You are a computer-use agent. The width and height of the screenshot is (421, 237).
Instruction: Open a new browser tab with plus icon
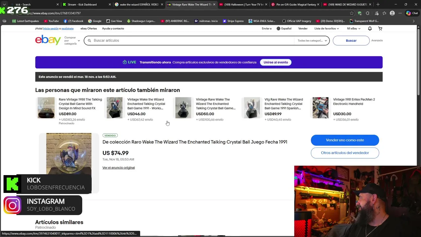point(378,4)
